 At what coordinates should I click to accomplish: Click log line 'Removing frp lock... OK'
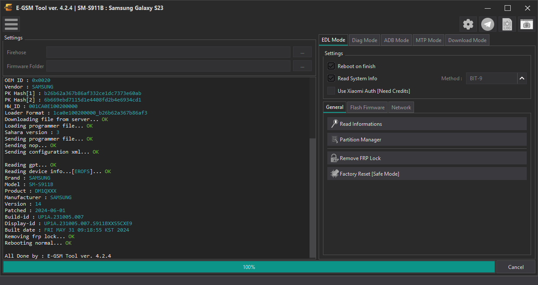39,236
